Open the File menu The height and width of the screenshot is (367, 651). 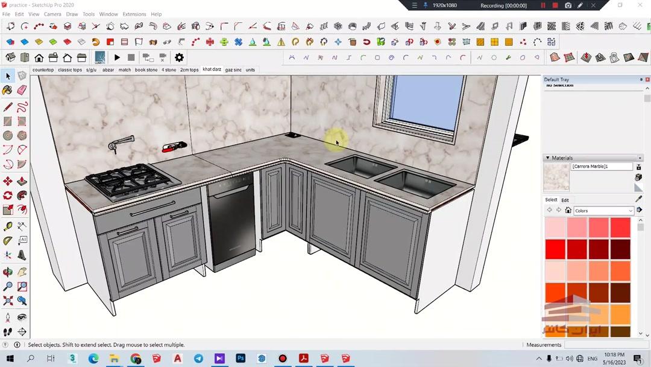click(6, 14)
